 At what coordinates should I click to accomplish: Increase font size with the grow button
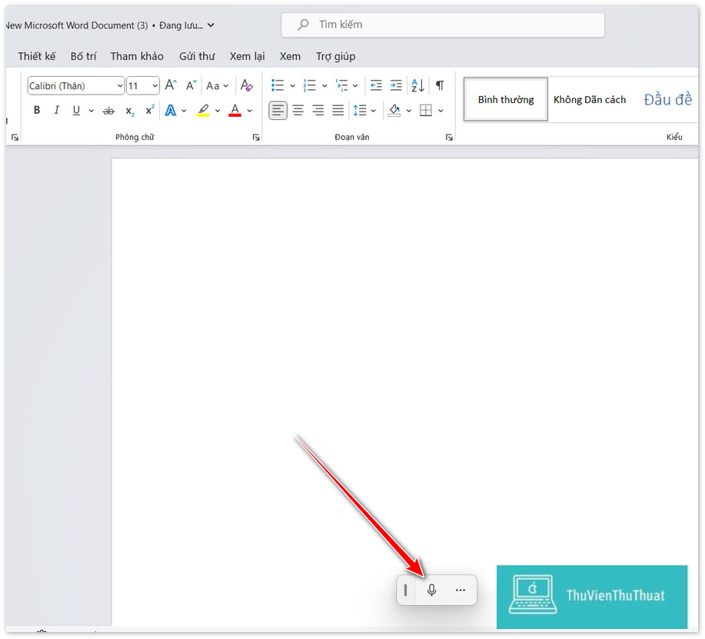171,85
